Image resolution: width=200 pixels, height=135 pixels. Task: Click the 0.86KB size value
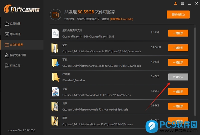[x=155, y=105]
